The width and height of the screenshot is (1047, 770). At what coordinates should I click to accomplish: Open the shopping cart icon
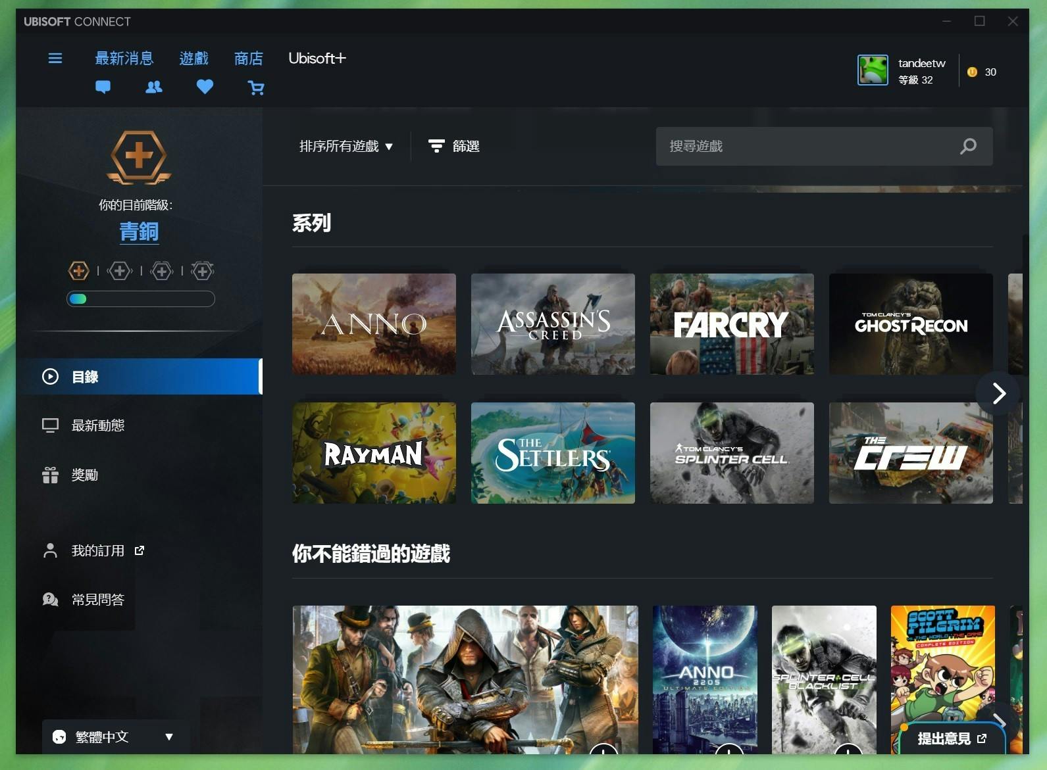pos(256,87)
